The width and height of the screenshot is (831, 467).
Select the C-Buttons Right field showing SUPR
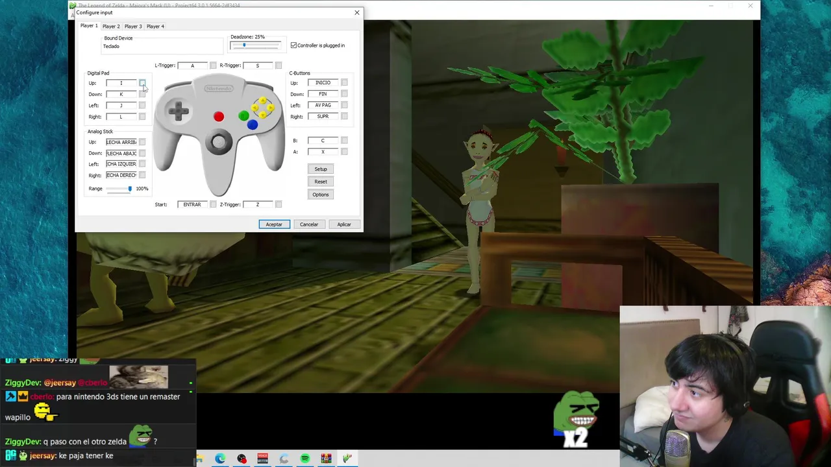pos(323,116)
